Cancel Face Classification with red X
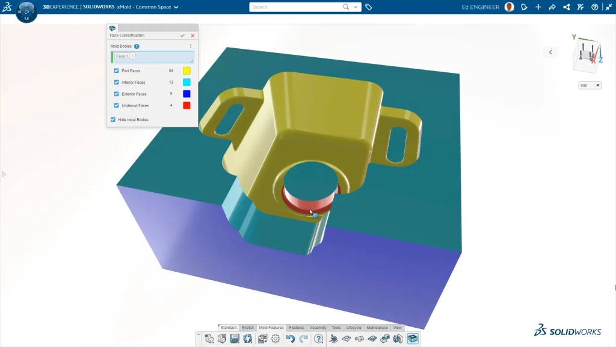This screenshot has height=347, width=616. 192,36
